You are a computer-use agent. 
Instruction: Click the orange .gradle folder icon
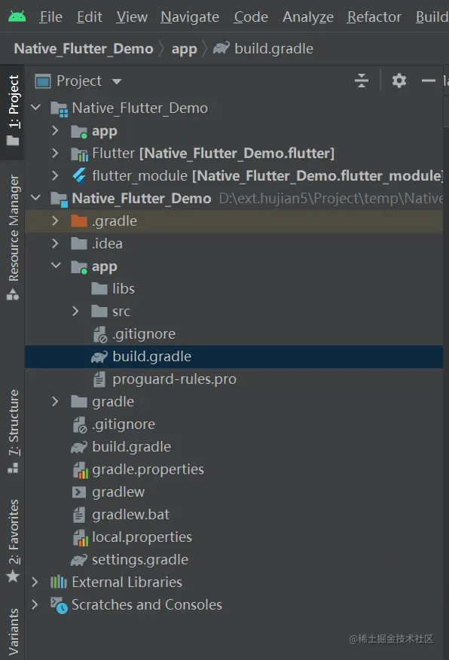pyautogui.click(x=79, y=221)
